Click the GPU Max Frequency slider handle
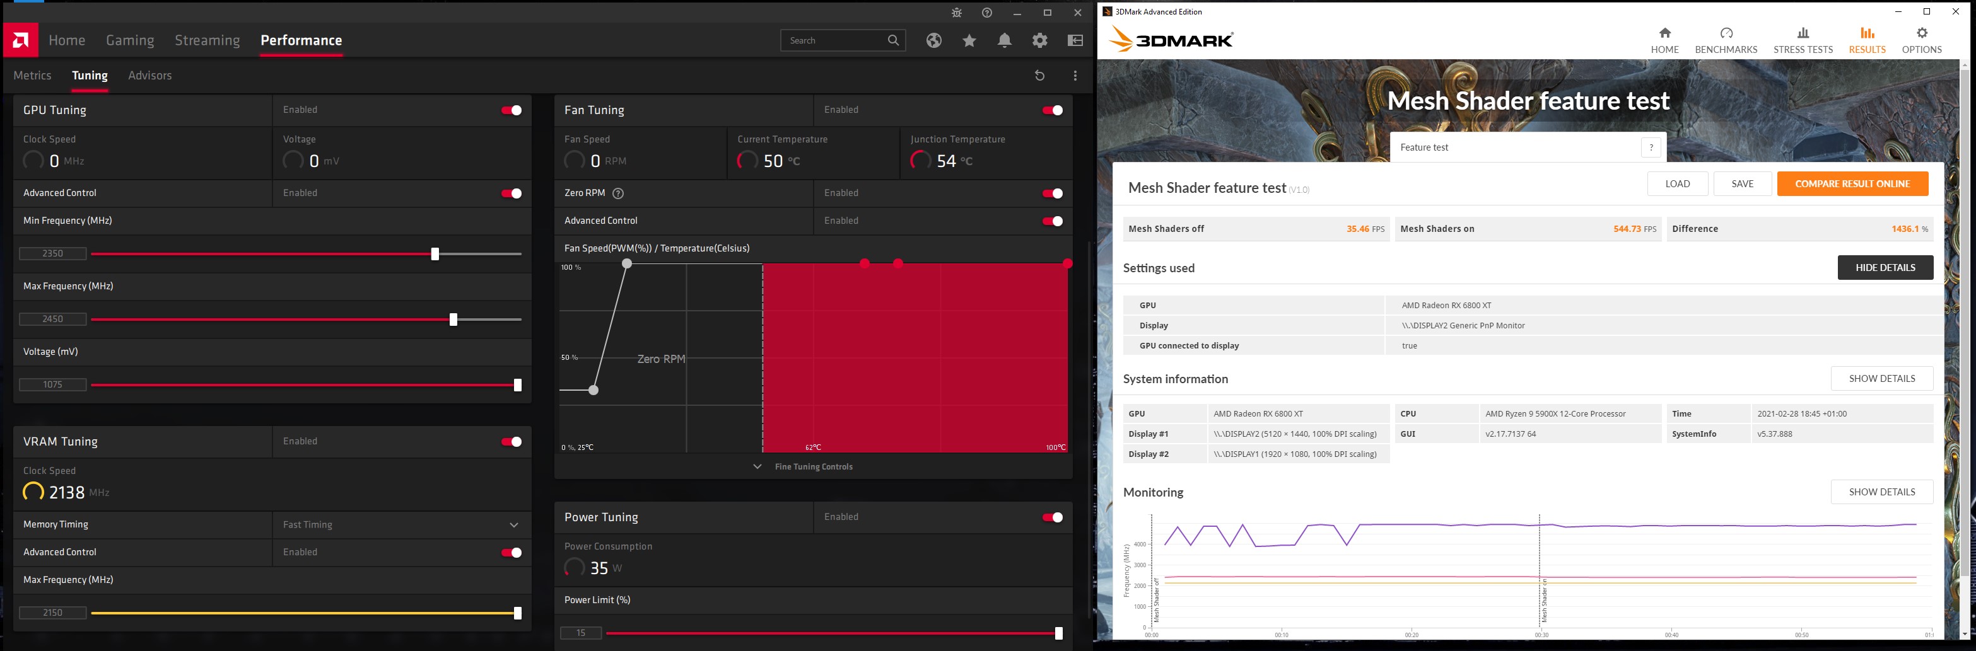 click(453, 320)
